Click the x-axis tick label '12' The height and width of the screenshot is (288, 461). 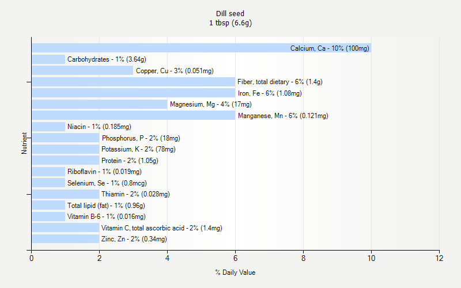coord(439,258)
